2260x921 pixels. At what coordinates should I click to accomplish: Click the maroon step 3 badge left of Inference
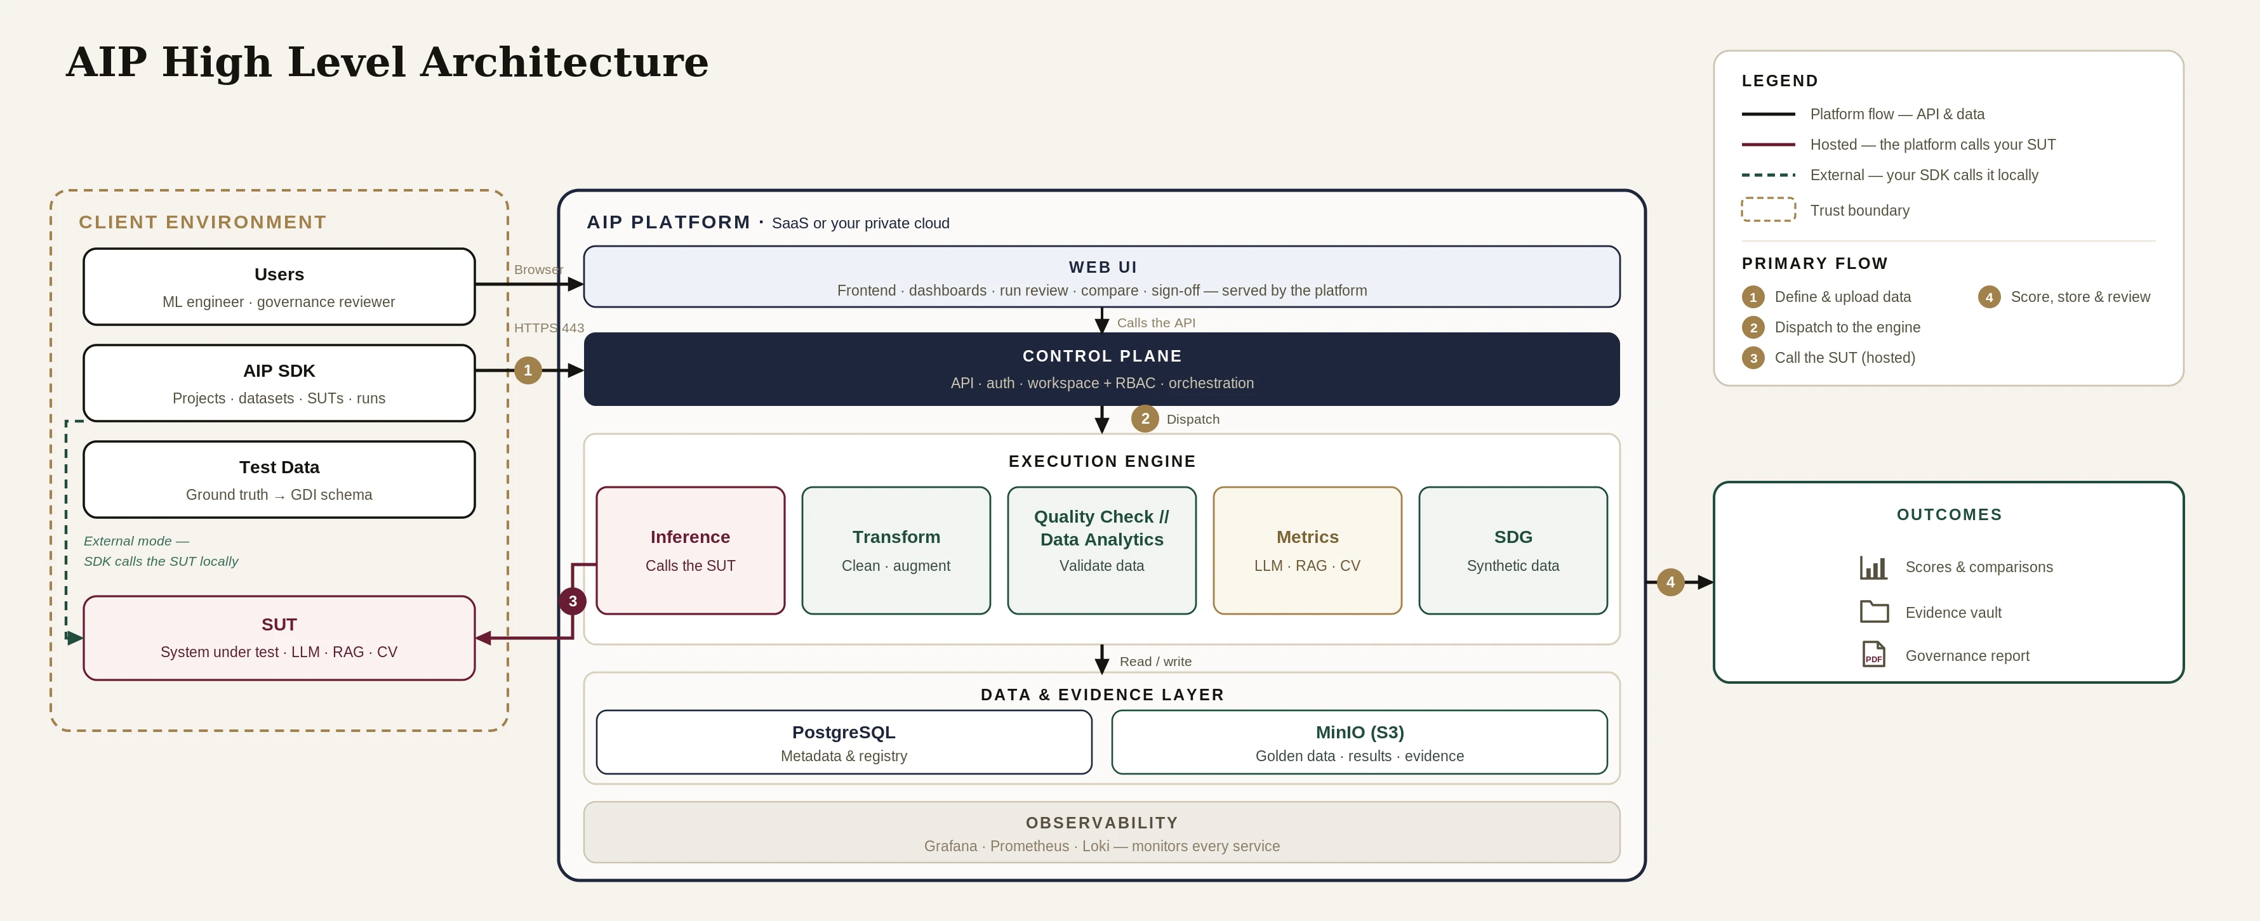point(573,601)
